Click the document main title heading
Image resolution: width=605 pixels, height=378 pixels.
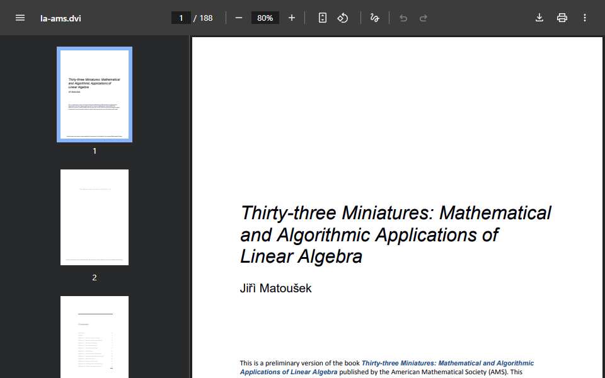396,234
